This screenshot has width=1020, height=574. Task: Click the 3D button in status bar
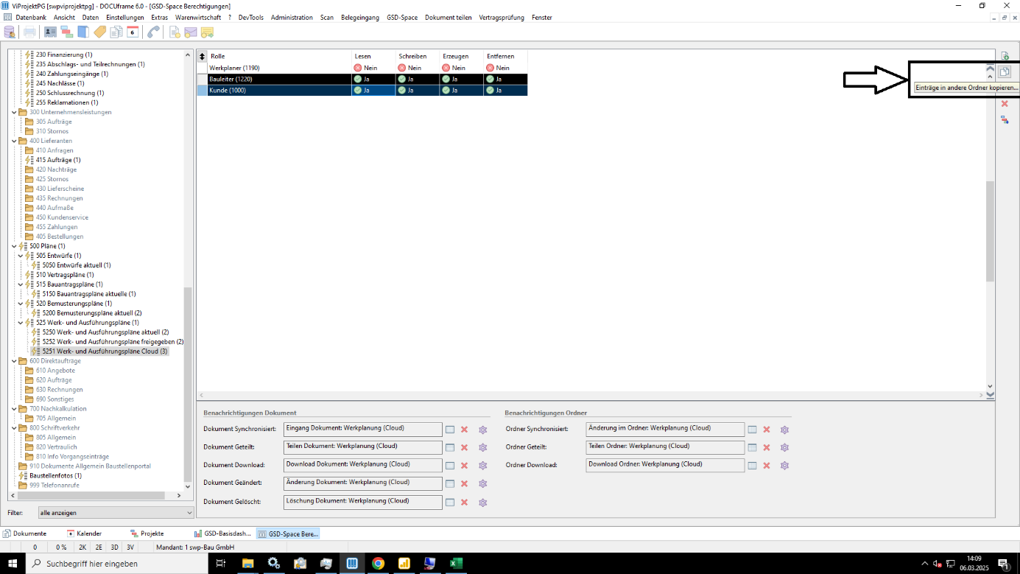(x=114, y=547)
